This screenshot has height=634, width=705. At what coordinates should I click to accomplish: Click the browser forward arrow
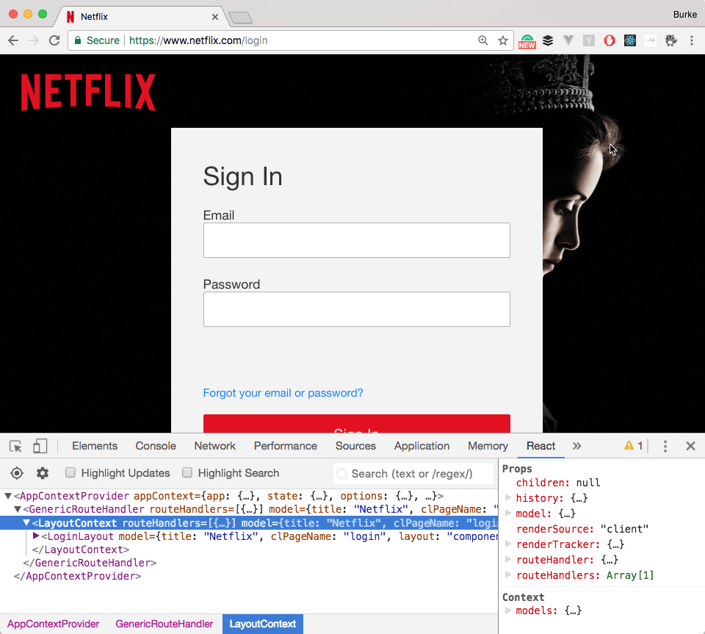pyautogui.click(x=34, y=40)
